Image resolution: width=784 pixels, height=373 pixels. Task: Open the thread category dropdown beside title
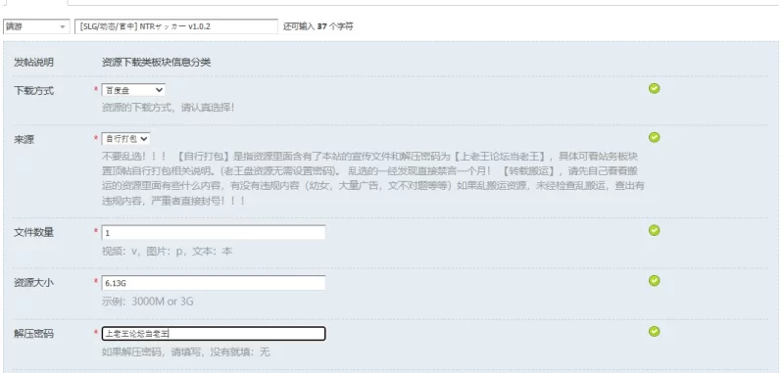tap(36, 26)
